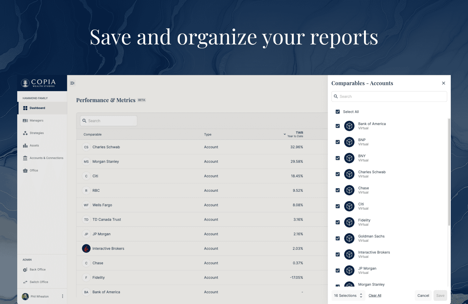Click the TD avatar for TD Canada Trust

[86, 220]
